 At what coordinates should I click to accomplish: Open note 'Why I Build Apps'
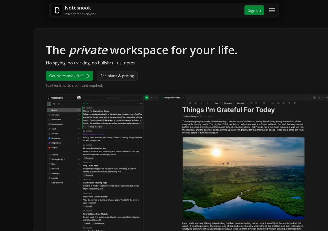point(112,169)
